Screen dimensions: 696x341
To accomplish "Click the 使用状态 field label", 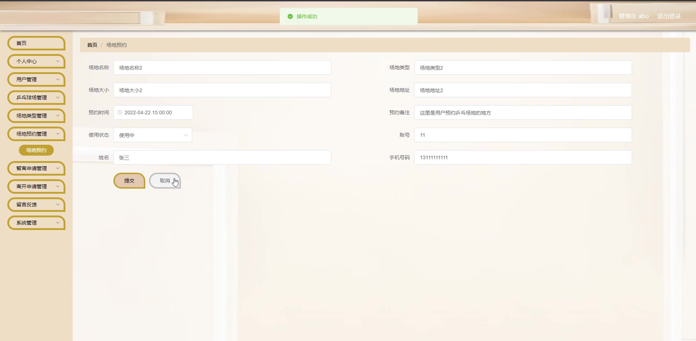I will (x=99, y=135).
